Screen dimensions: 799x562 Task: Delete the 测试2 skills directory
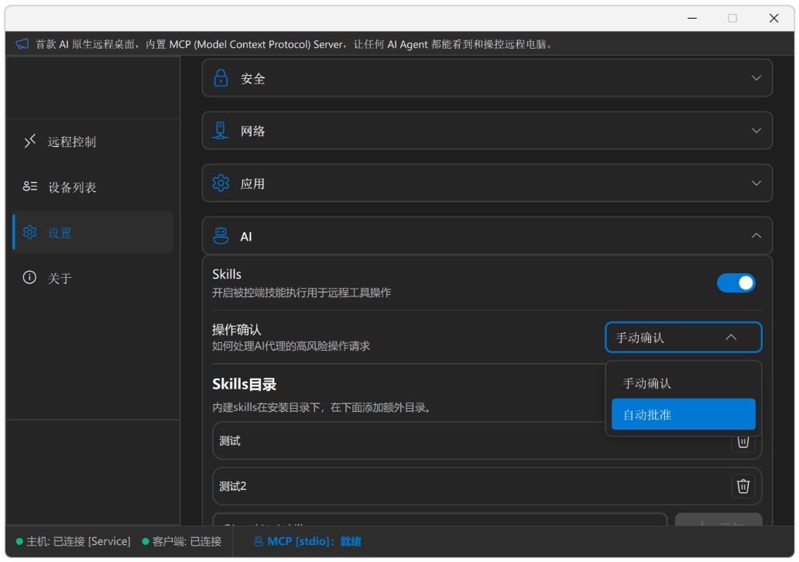click(743, 486)
